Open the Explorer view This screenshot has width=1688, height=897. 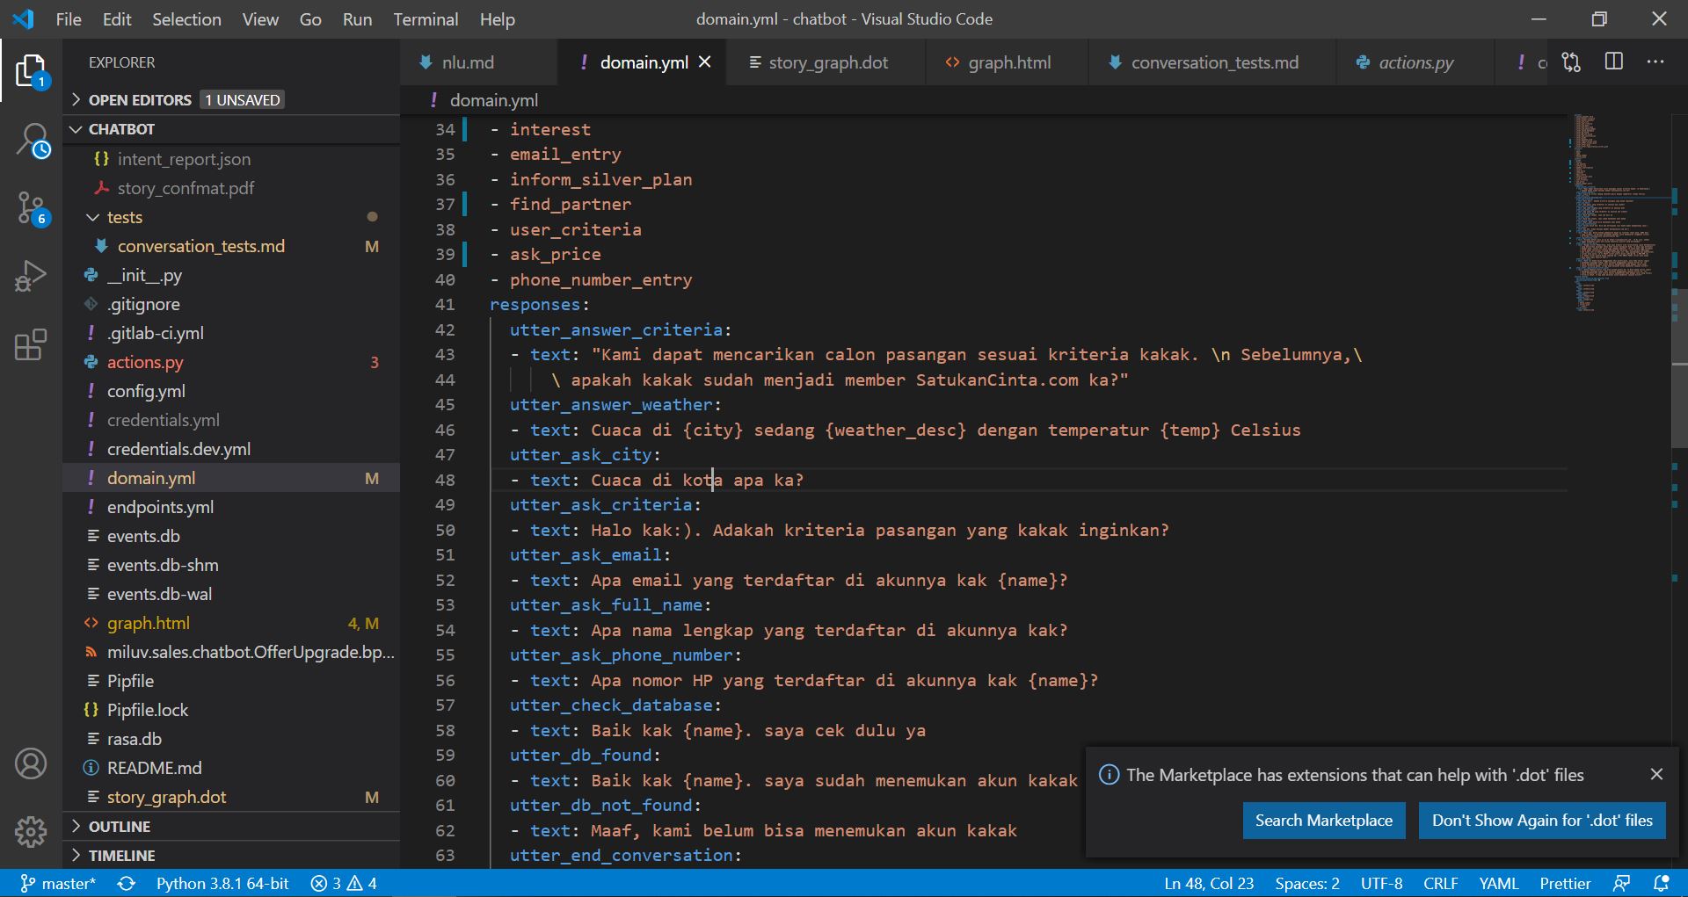tap(32, 70)
